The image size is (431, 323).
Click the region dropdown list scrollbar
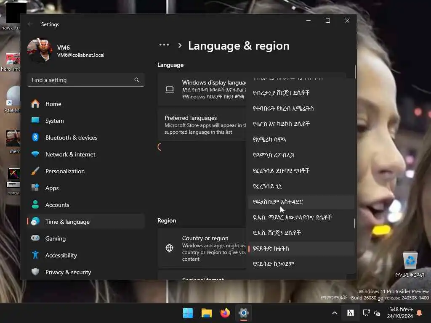pyautogui.click(x=354, y=223)
